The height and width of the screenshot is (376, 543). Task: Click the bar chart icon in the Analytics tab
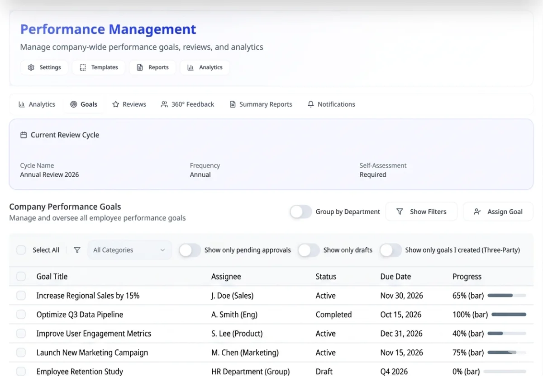click(x=22, y=104)
